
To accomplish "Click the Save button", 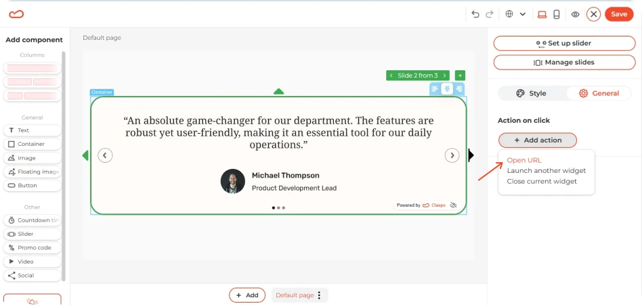I will coord(619,14).
